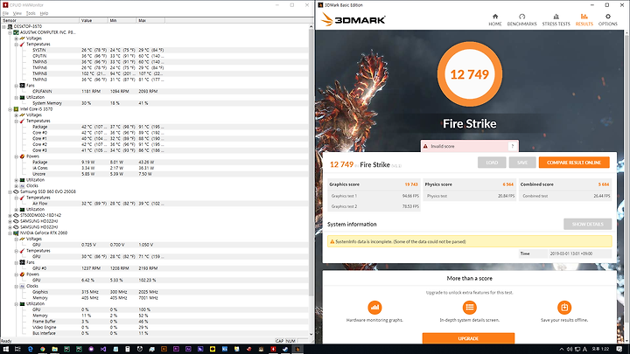Open Microsoft Edge from the taskbar
Image resolution: width=630 pixels, height=354 pixels.
click(x=30, y=349)
